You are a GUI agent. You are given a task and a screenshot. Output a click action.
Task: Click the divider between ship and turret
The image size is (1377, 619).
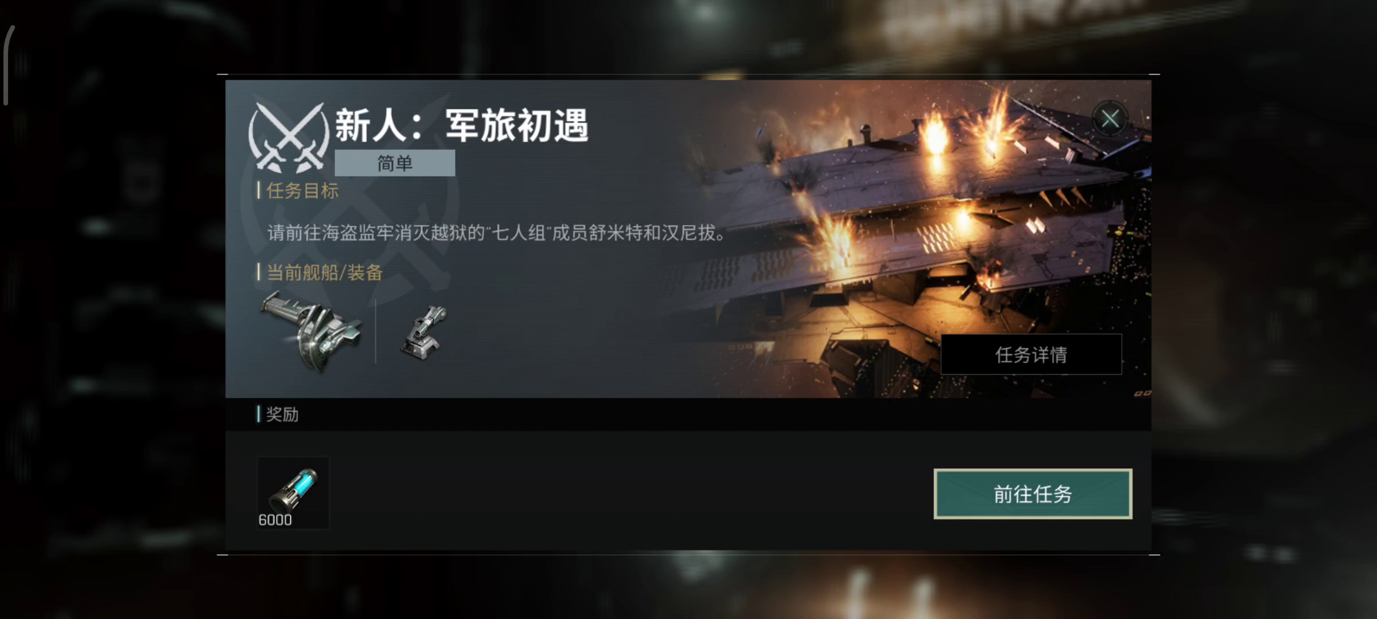coord(376,331)
